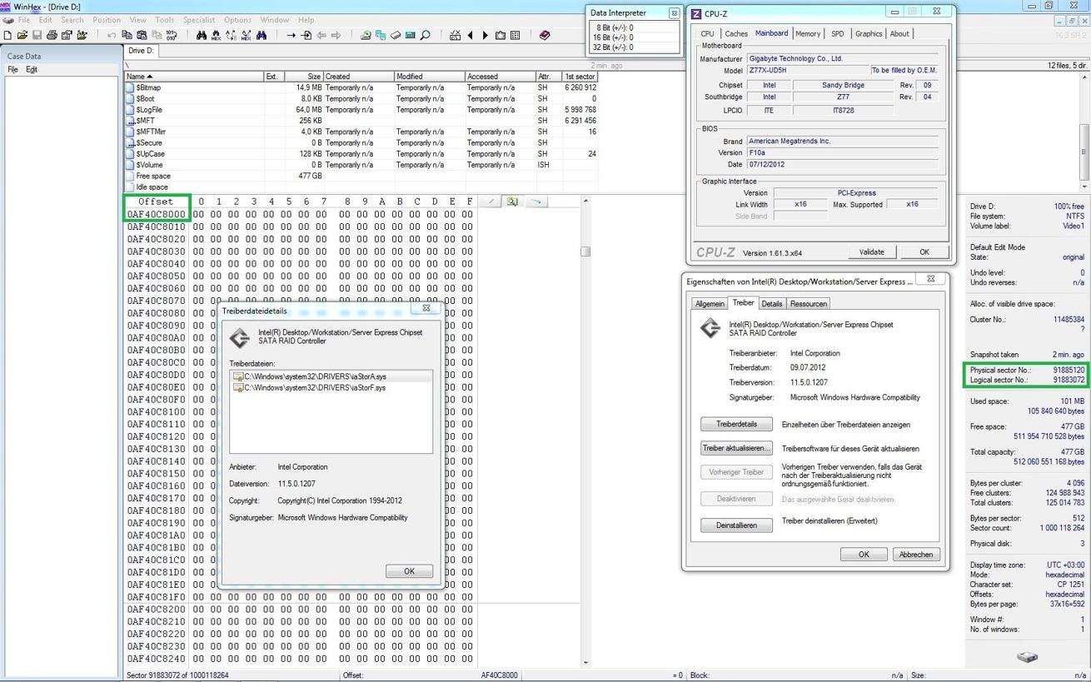Click the Offset column header

point(156,202)
